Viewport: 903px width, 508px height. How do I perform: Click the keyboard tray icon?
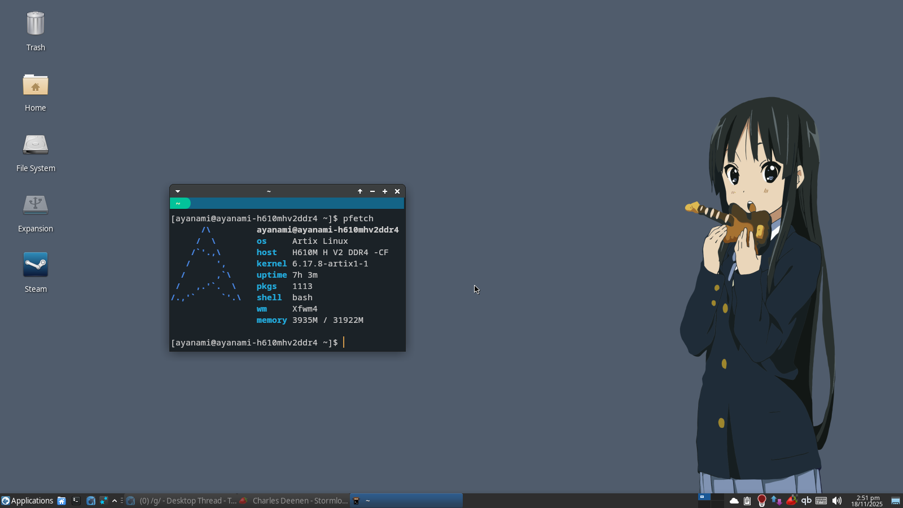821,501
